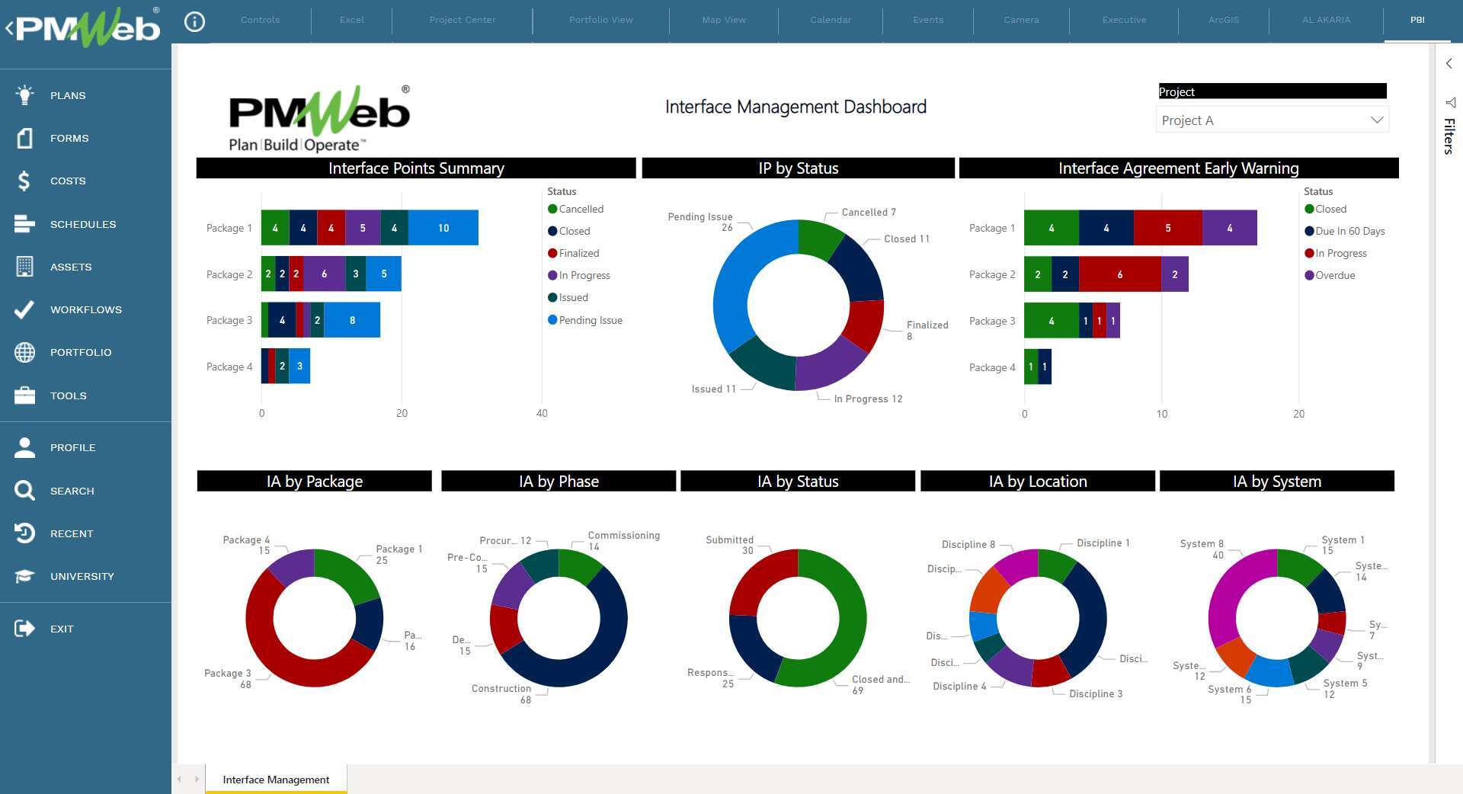Expand the left arrow next to PMWeb logo

11,27
